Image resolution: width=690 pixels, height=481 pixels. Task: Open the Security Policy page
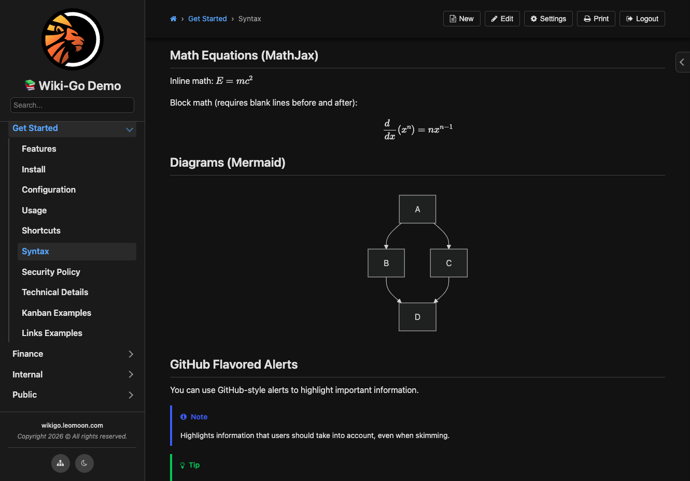[x=51, y=272]
